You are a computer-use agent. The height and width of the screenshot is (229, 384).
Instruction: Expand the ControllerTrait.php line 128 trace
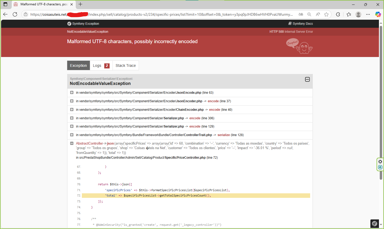[72, 135]
